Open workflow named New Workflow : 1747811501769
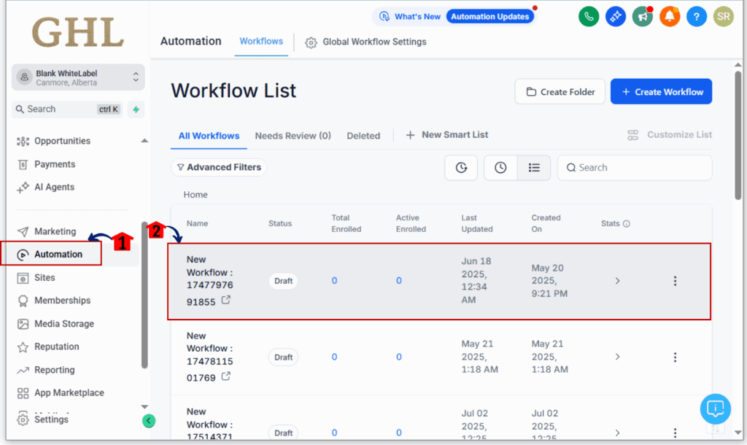This screenshot has height=445, width=747. click(209, 357)
